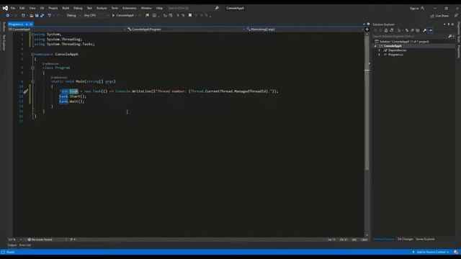
Task: Open the Test menu
Action: pyautogui.click(x=89, y=8)
